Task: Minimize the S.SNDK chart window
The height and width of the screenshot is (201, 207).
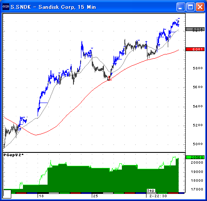Action: coord(181,7)
